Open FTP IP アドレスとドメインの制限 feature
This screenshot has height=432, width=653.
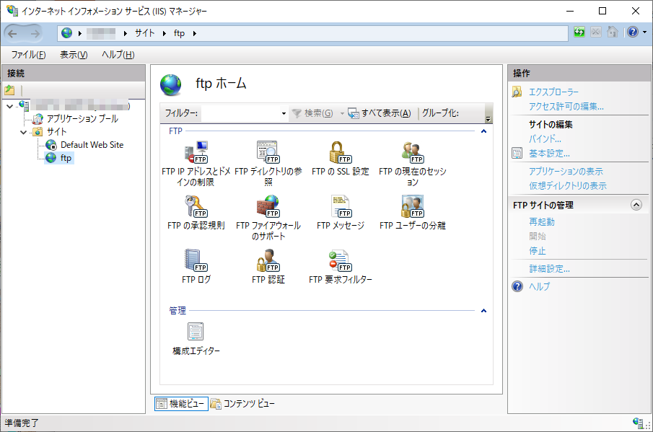[196, 164]
